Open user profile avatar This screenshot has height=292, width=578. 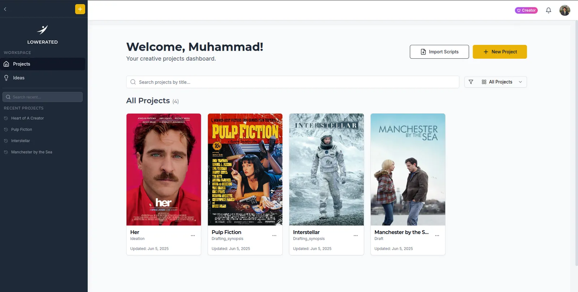pyautogui.click(x=565, y=10)
